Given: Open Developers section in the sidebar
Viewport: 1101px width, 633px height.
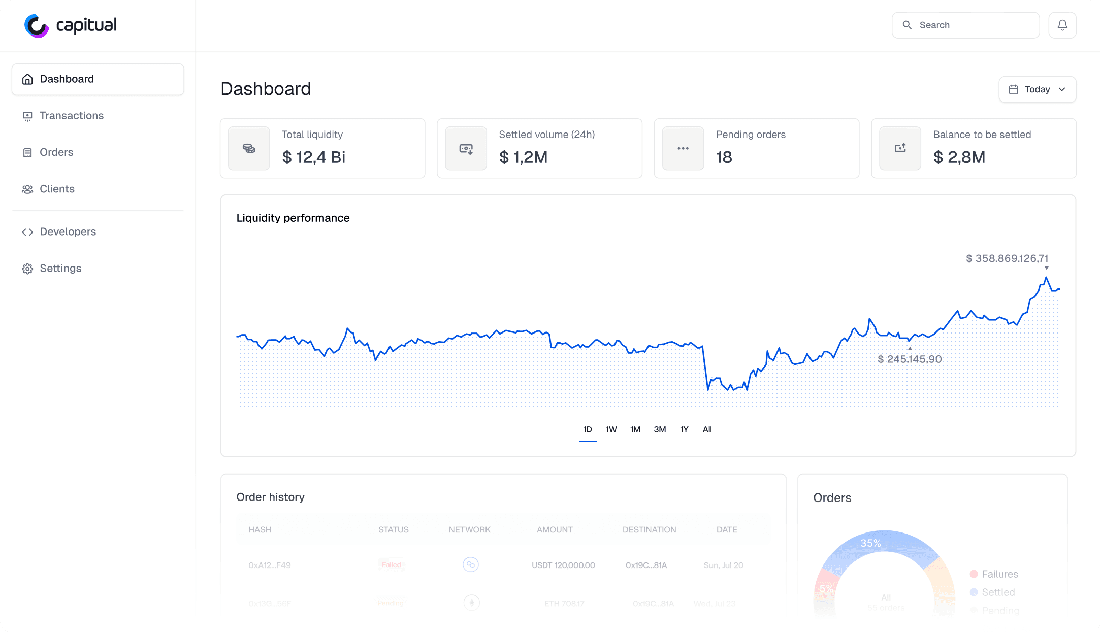Looking at the screenshot, I should tap(68, 231).
